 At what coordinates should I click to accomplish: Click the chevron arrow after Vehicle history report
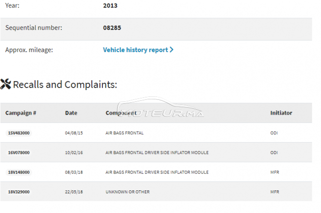click(171, 50)
